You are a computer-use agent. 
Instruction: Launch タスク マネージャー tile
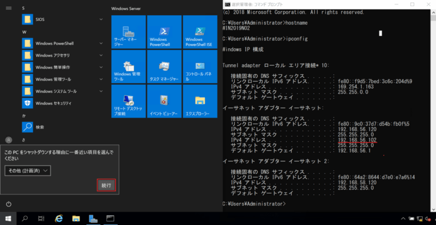click(164, 66)
